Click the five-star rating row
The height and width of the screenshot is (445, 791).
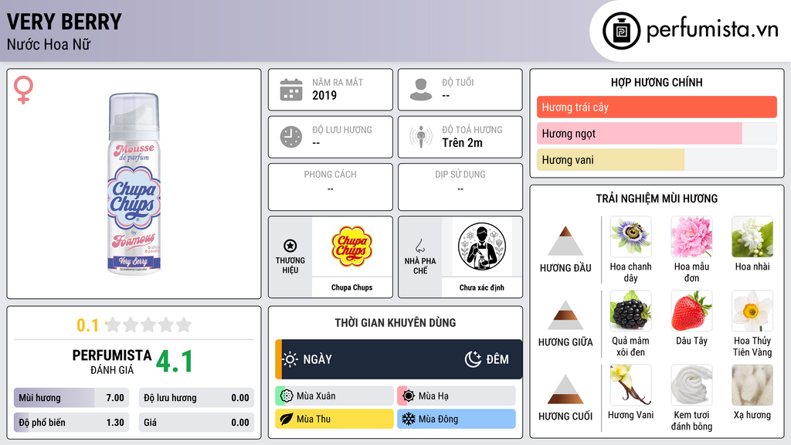(x=148, y=324)
